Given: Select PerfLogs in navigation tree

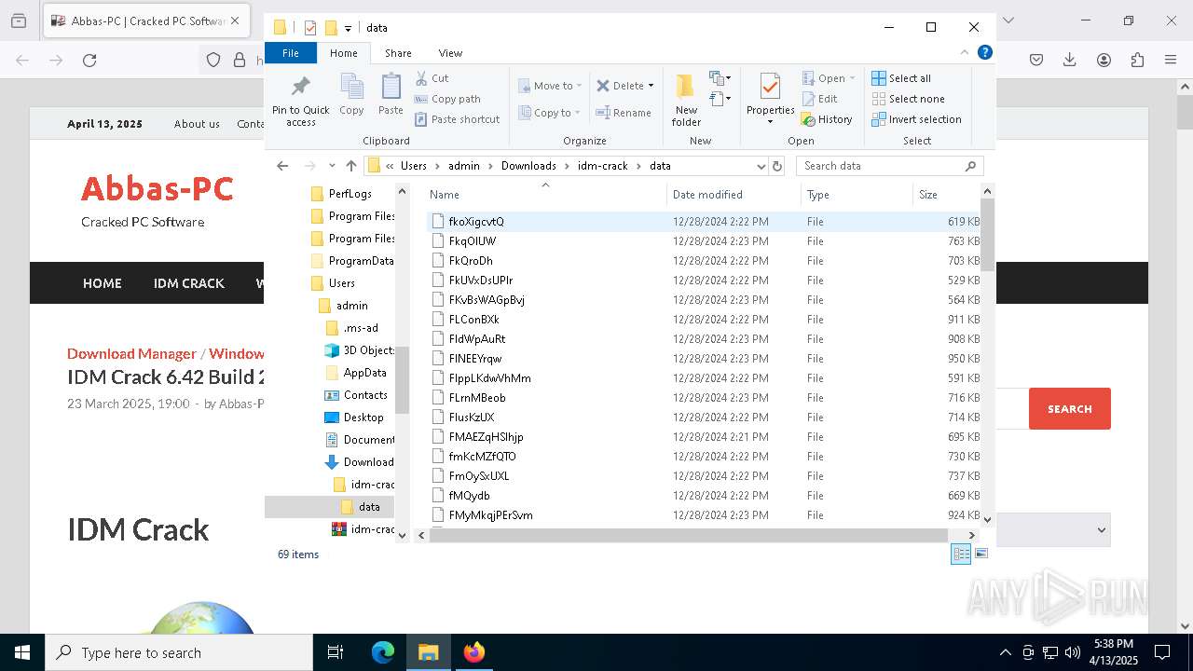Looking at the screenshot, I should (350, 194).
